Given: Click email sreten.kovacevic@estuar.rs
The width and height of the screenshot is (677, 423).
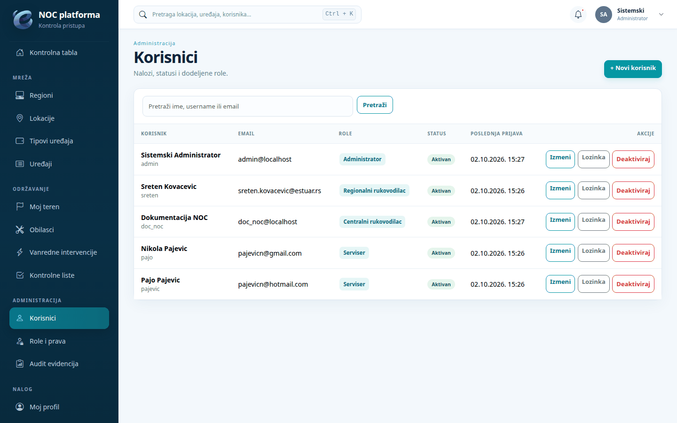Looking at the screenshot, I should pyautogui.click(x=280, y=191).
